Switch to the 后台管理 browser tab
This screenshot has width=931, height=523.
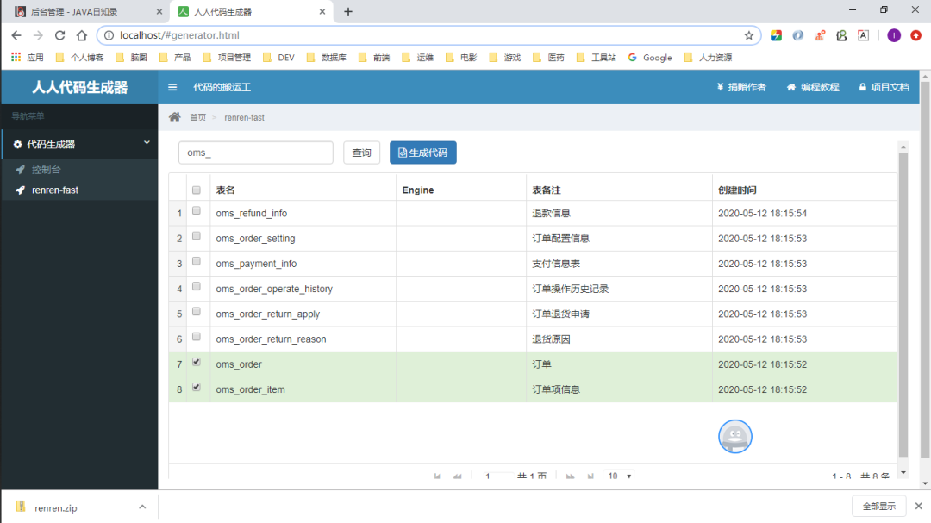coord(82,12)
